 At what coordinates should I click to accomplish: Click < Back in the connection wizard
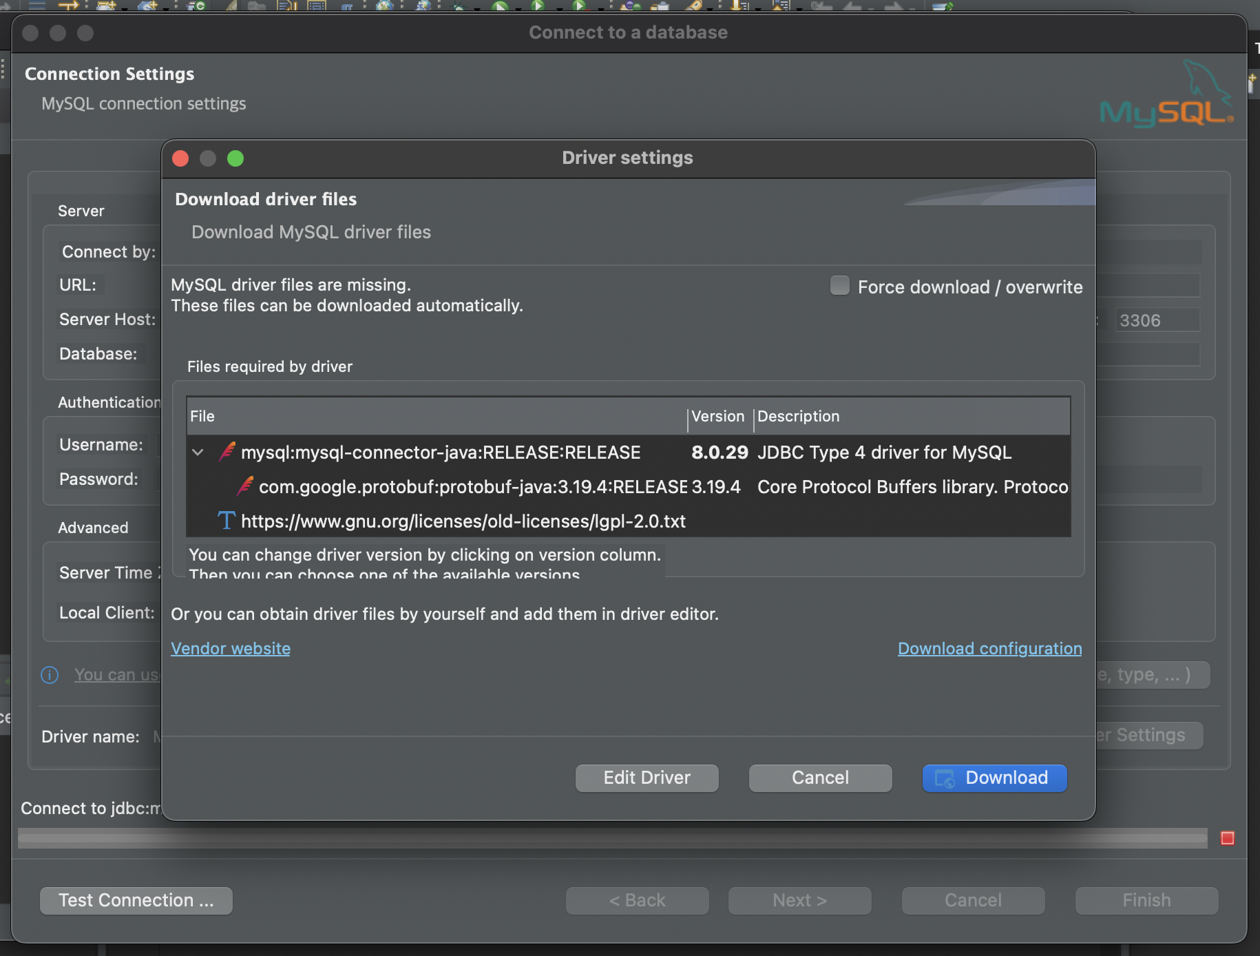637,901
